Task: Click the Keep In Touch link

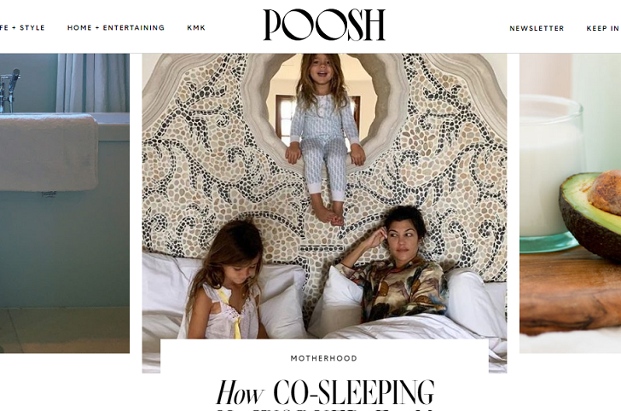Action: pyautogui.click(x=604, y=28)
